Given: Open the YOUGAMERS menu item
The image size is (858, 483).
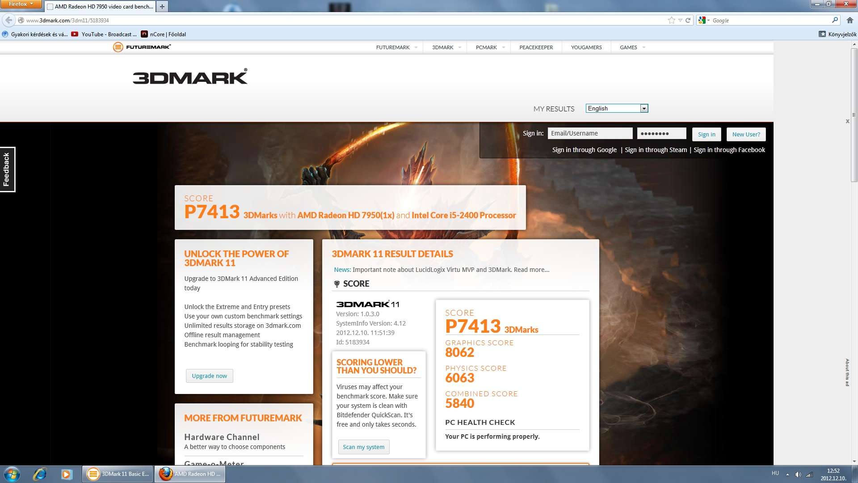Looking at the screenshot, I should tap(586, 47).
